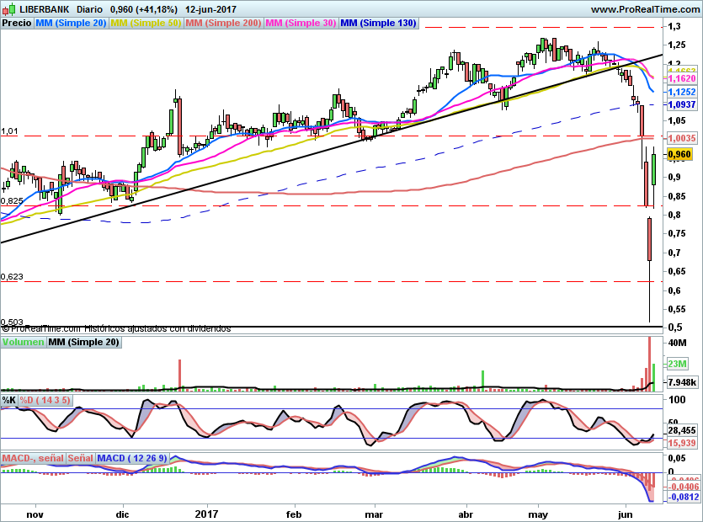Select the Precio panel label
The image size is (703, 522).
click(x=17, y=24)
